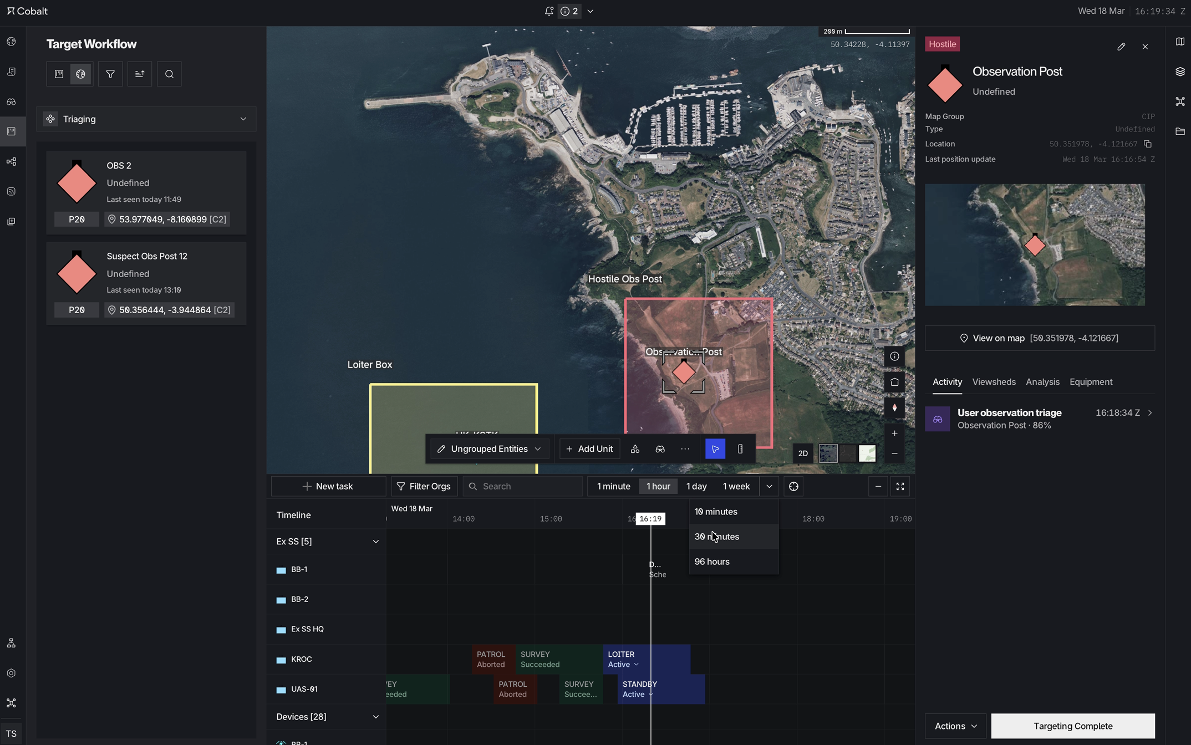Click the Targeting Complete button
The width and height of the screenshot is (1191, 745).
[x=1072, y=726]
